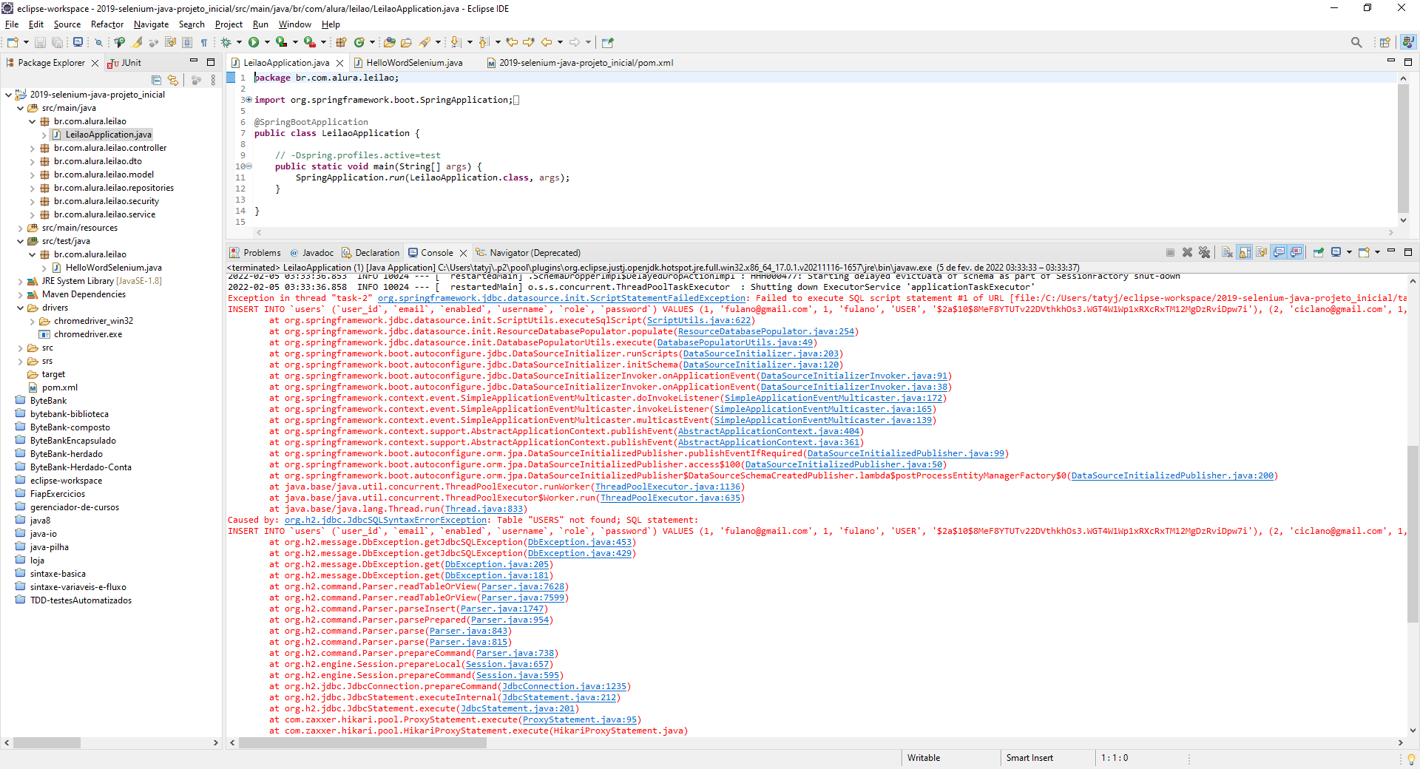Toggle Scroll Lock in Console toolbar
Image resolution: width=1420 pixels, height=769 pixels.
1245,252
